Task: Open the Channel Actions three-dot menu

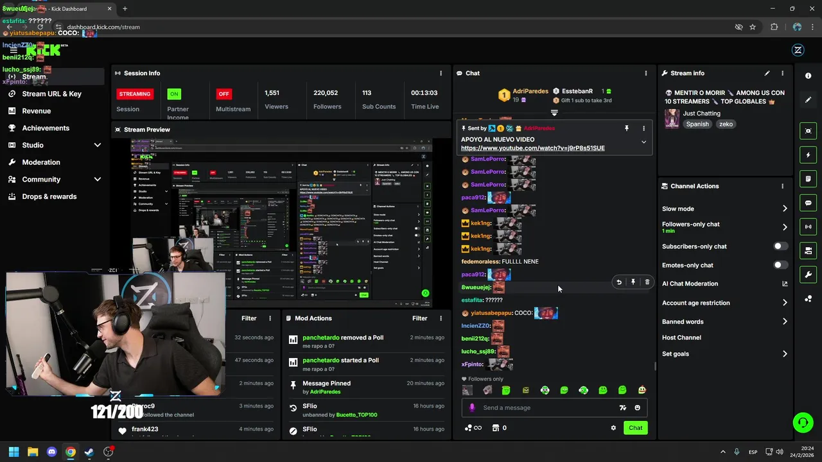Action: [782, 186]
